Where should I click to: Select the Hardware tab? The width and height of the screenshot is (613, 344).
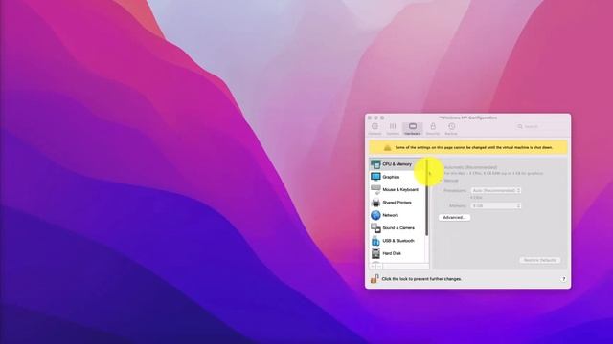coord(413,129)
